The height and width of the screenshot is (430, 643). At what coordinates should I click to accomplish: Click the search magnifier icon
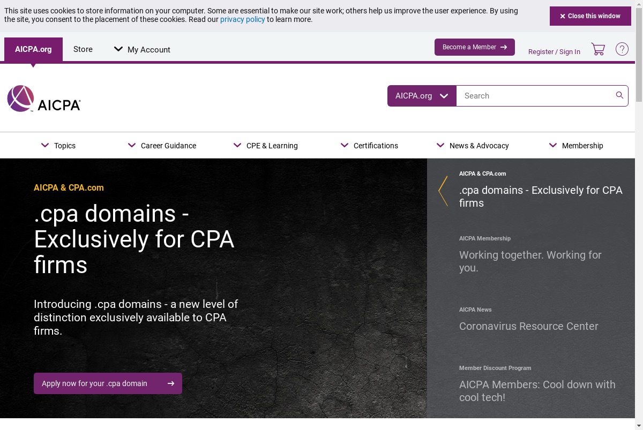pyautogui.click(x=619, y=95)
